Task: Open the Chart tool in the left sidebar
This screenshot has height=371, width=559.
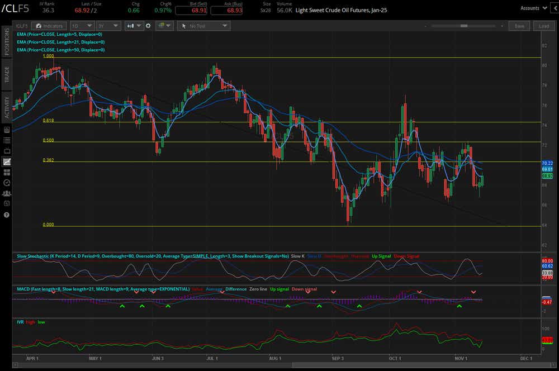Action: [7, 161]
